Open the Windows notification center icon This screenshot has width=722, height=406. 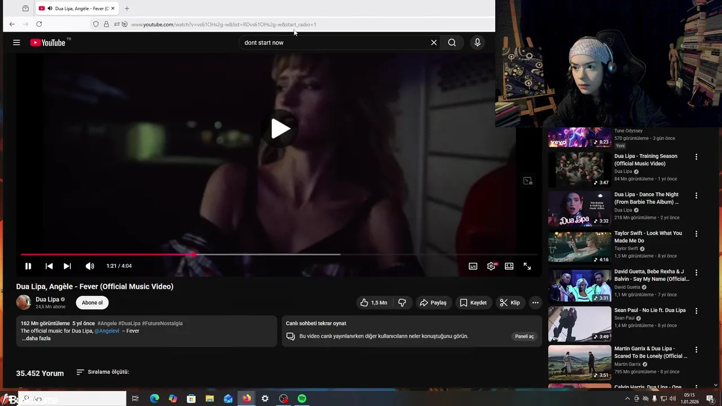[x=710, y=399]
